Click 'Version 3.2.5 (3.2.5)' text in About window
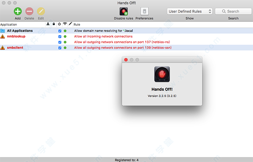 [162, 96]
